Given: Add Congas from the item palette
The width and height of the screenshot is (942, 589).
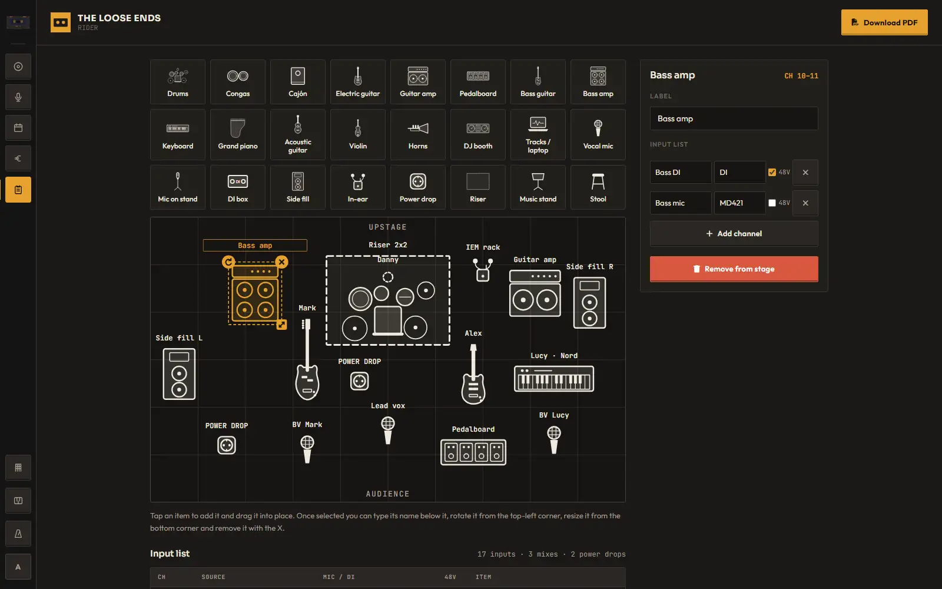Looking at the screenshot, I should [238, 82].
